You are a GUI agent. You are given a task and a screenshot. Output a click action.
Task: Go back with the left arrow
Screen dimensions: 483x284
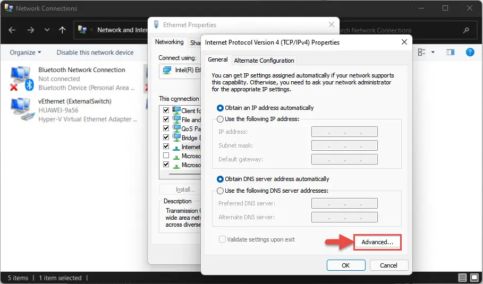point(12,30)
